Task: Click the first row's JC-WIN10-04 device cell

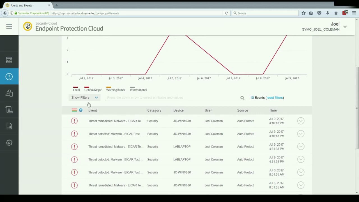Action: [182, 121]
